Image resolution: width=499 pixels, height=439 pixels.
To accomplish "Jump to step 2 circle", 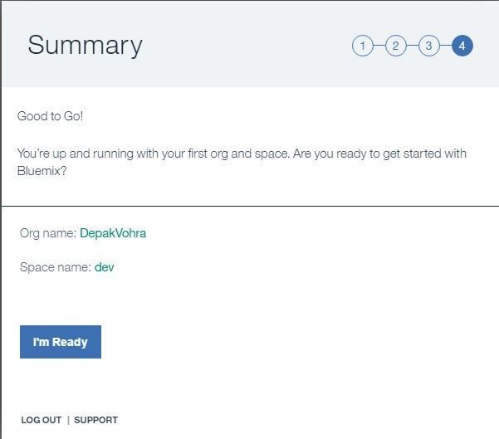I will click(395, 46).
